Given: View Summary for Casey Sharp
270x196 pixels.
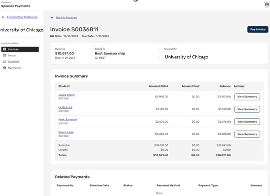Looking at the screenshot, I should [x=247, y=97].
